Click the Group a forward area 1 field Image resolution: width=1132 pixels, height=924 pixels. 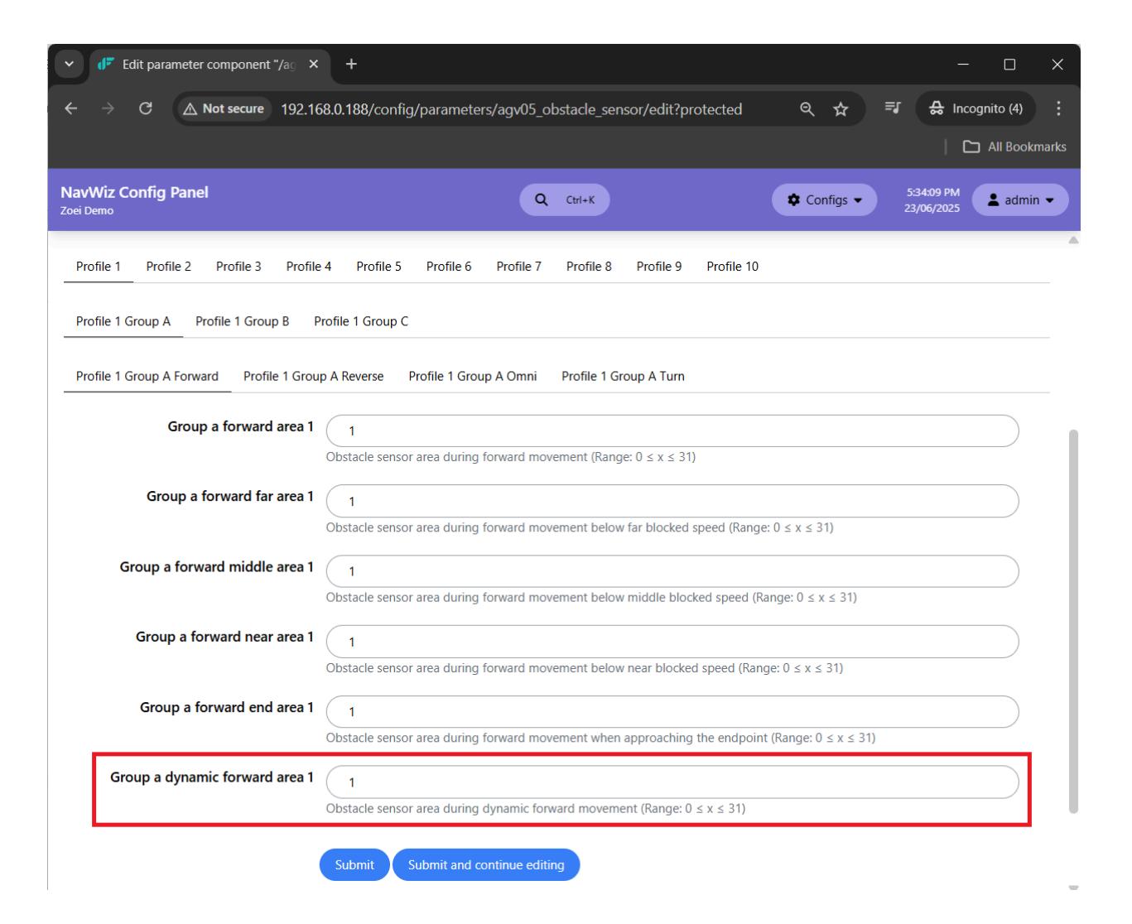[672, 431]
